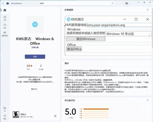Expand the screenshots section chevron
This screenshot has height=122, width=153.
click(x=148, y=10)
